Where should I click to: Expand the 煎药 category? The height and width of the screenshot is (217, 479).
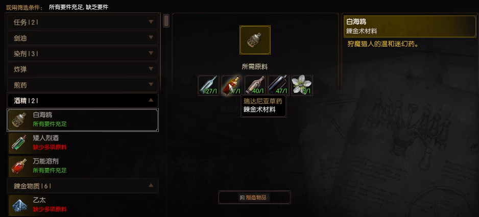tap(83, 85)
